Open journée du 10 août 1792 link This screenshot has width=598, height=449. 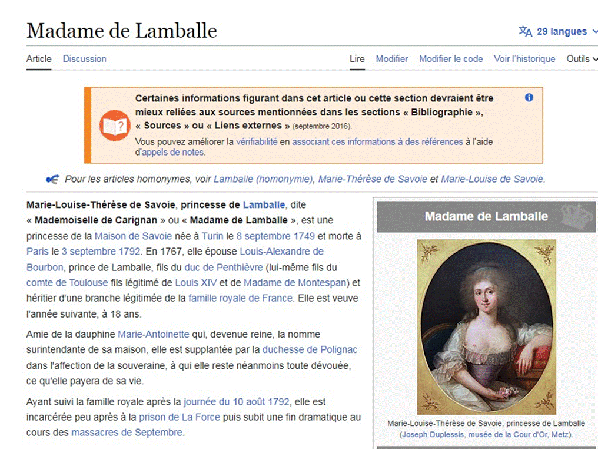point(237,402)
